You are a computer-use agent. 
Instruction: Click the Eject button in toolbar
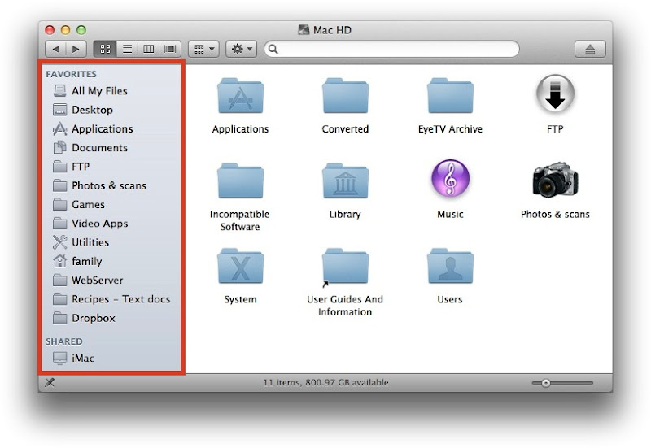coord(590,49)
